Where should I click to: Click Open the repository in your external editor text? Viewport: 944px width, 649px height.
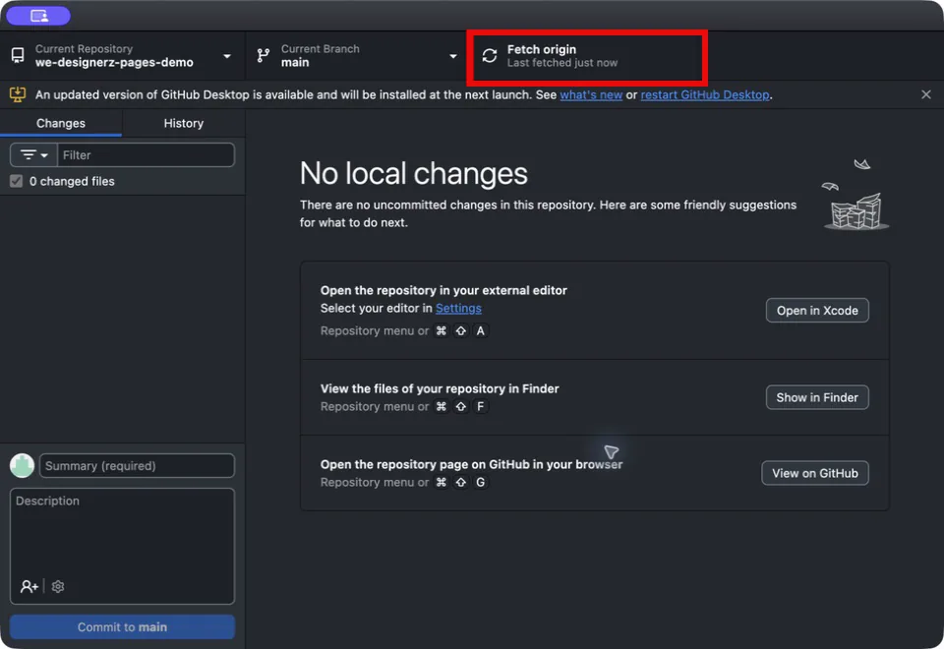[443, 290]
